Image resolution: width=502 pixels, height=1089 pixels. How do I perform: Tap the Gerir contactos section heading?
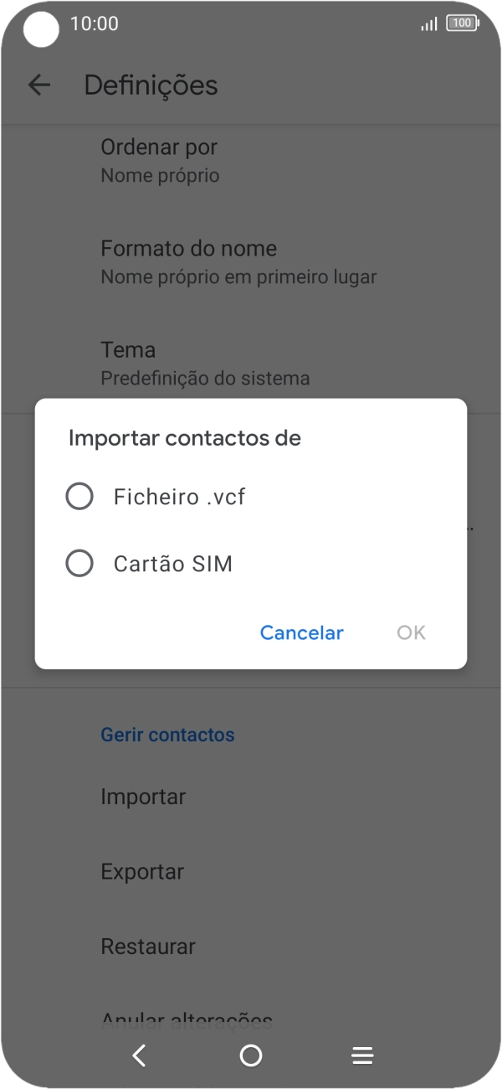pyautogui.click(x=167, y=734)
